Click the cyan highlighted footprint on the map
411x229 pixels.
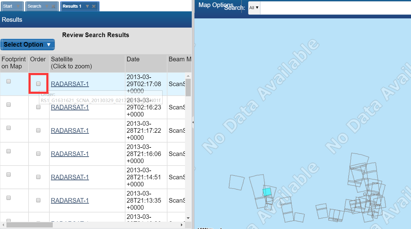point(267,192)
